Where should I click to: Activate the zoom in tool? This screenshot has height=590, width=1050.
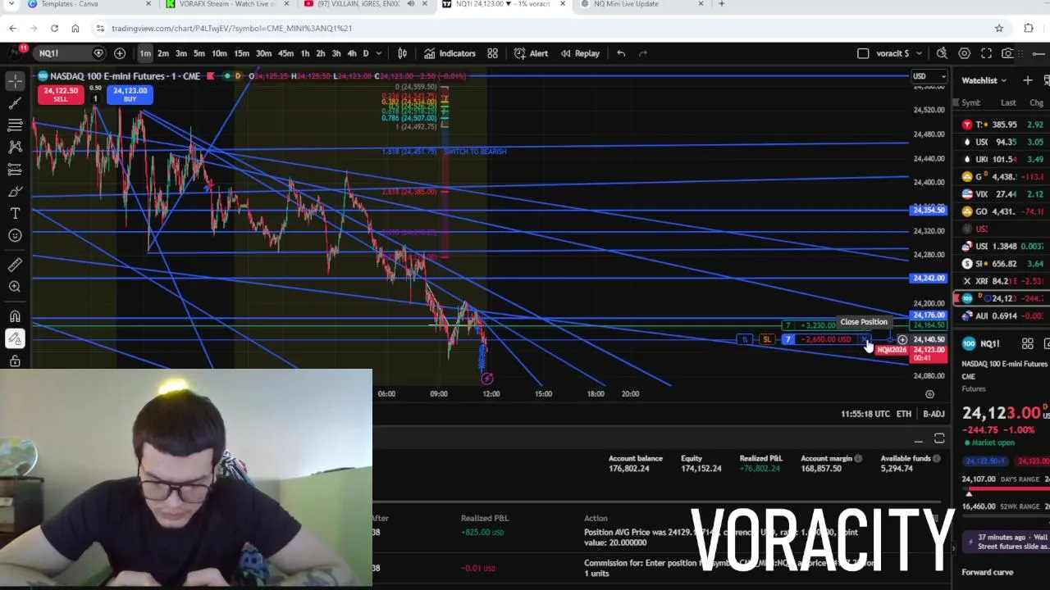[x=15, y=287]
